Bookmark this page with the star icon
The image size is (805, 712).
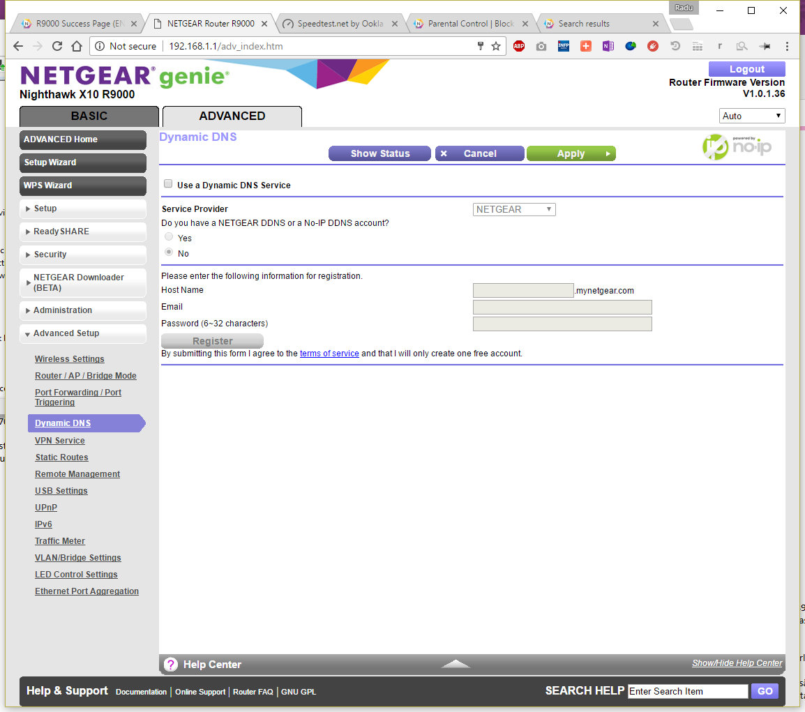point(496,46)
